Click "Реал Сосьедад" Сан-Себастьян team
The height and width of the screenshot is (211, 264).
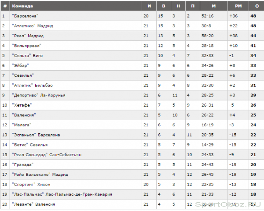[47, 154]
